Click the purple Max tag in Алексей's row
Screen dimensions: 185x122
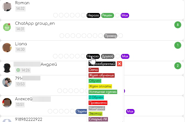click(130, 111)
